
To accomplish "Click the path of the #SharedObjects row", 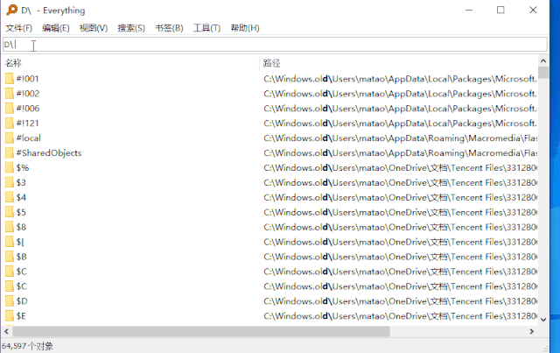I will [401, 153].
